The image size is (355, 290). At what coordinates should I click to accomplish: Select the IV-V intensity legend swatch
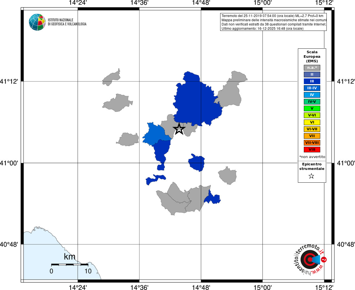click(x=312, y=102)
